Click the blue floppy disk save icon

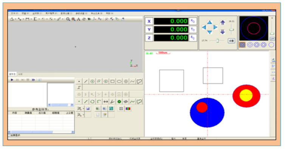click(88, 109)
